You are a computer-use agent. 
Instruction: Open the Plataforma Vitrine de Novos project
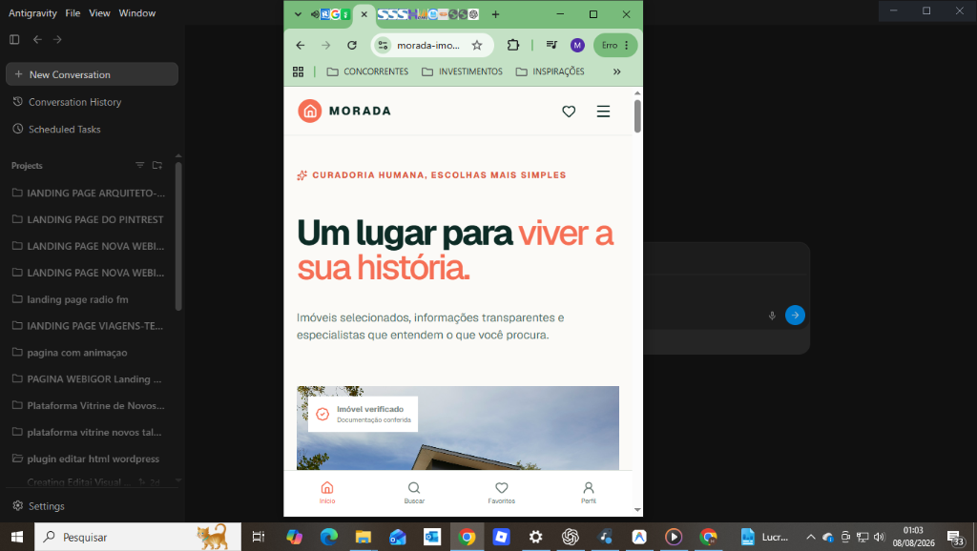point(89,405)
